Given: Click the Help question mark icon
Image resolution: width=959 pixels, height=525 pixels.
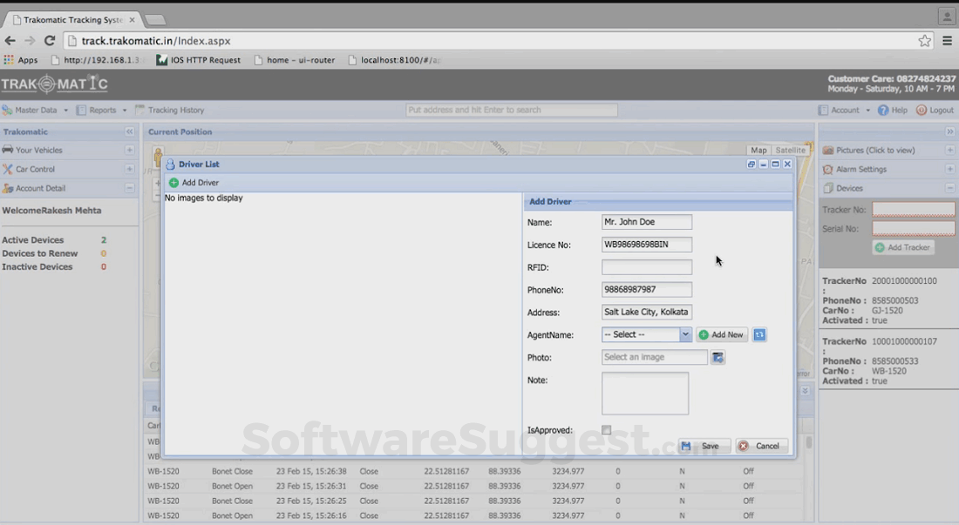Looking at the screenshot, I should (x=883, y=111).
